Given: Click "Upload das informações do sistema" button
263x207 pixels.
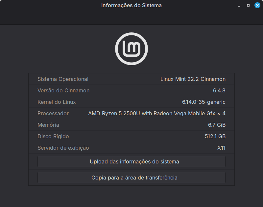Looking at the screenshot, I should (131, 161).
